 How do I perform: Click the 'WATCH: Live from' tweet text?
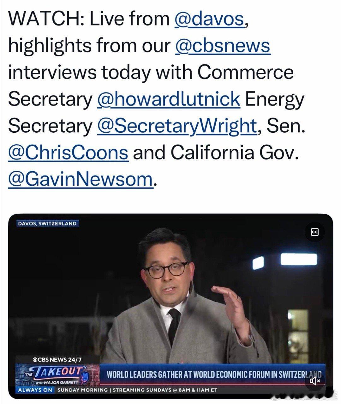(x=89, y=19)
